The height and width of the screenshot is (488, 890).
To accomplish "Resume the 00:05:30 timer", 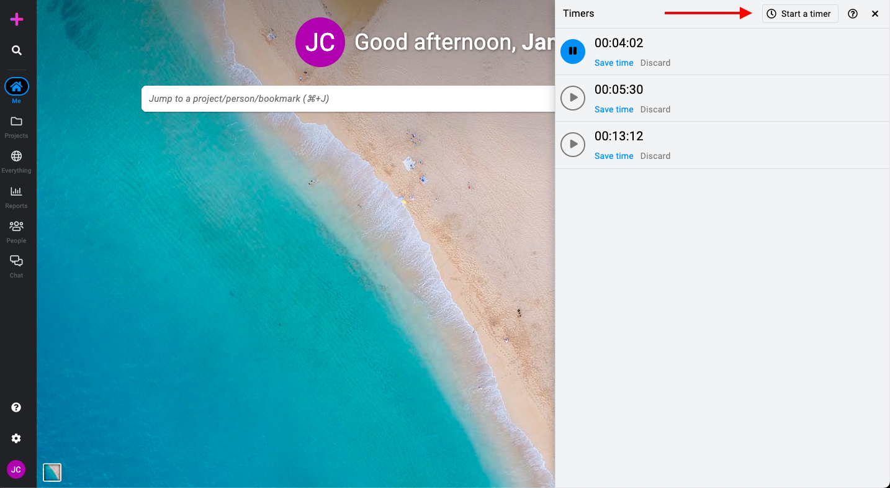I will click(573, 97).
